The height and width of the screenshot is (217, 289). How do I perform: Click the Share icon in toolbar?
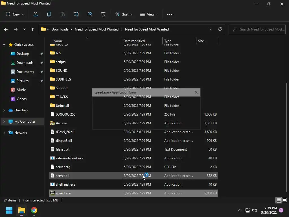coord(90,14)
